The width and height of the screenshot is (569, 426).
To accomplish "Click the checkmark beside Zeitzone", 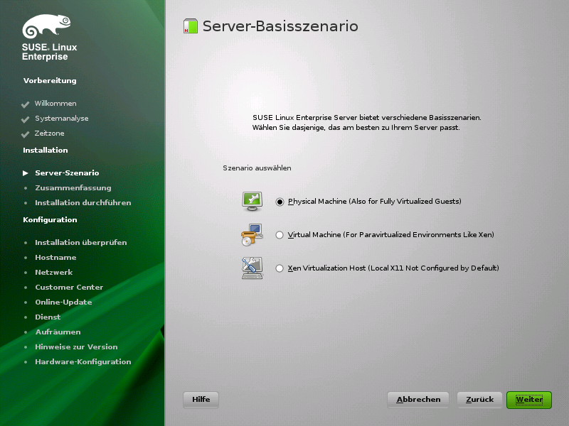I will 25,134.
